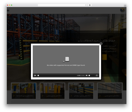Click the yellow button behind the popup
Screen dimensions: 132x112
104,57
